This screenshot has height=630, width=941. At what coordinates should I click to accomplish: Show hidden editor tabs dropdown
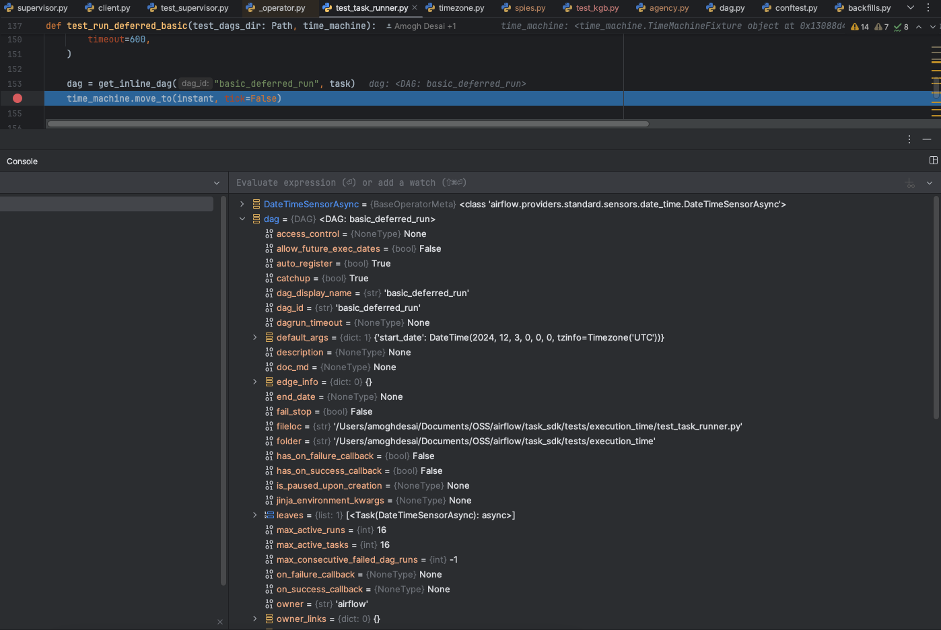911,8
